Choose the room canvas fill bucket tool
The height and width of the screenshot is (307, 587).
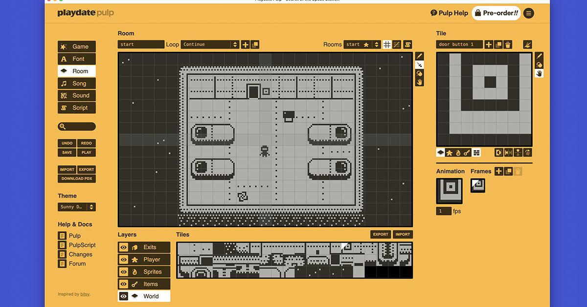coord(419,73)
